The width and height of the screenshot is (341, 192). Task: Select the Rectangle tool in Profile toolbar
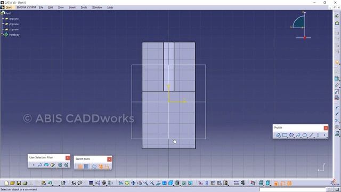(x=285, y=135)
